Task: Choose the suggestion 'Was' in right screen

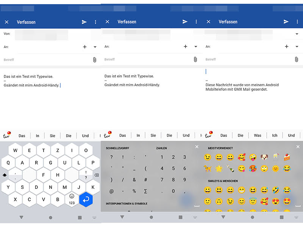Action: pyautogui.click(x=258, y=135)
